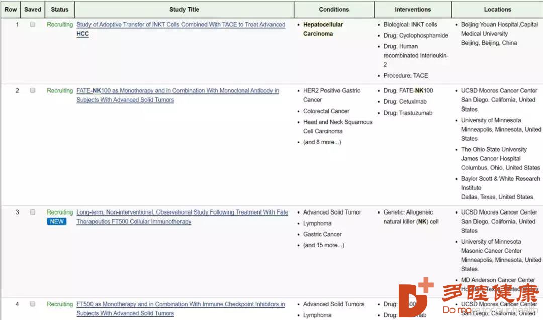543x320 pixels.
Task: Click University of Minnesota Masonic Cancer Center
Action: pyautogui.click(x=501, y=255)
